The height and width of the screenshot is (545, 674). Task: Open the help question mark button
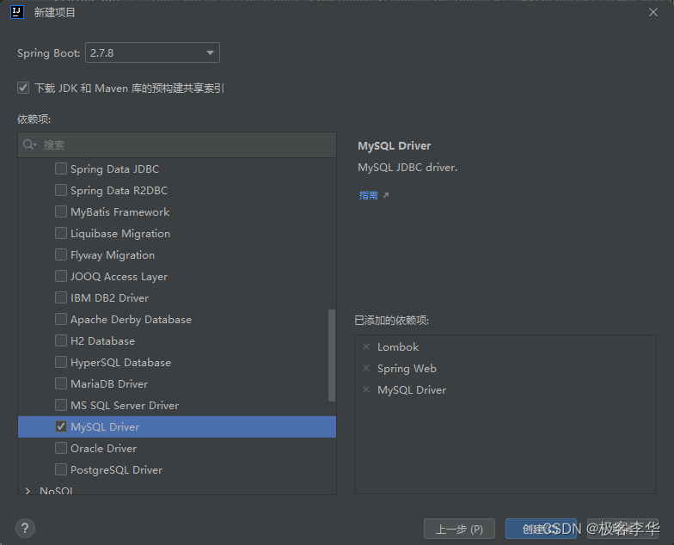pyautogui.click(x=26, y=528)
